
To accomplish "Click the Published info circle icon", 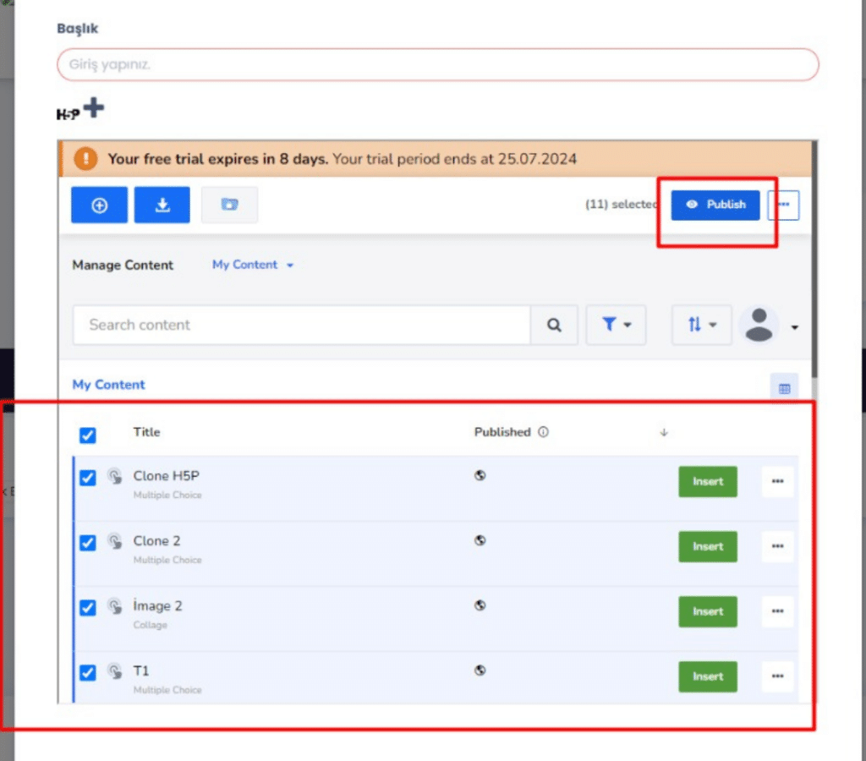I will (543, 432).
